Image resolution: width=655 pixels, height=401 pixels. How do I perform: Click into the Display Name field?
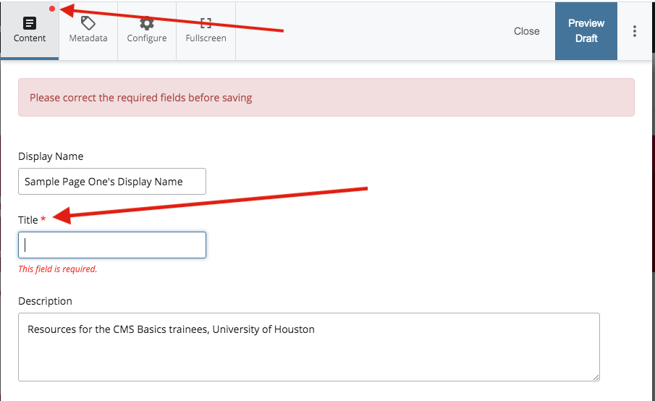112,181
